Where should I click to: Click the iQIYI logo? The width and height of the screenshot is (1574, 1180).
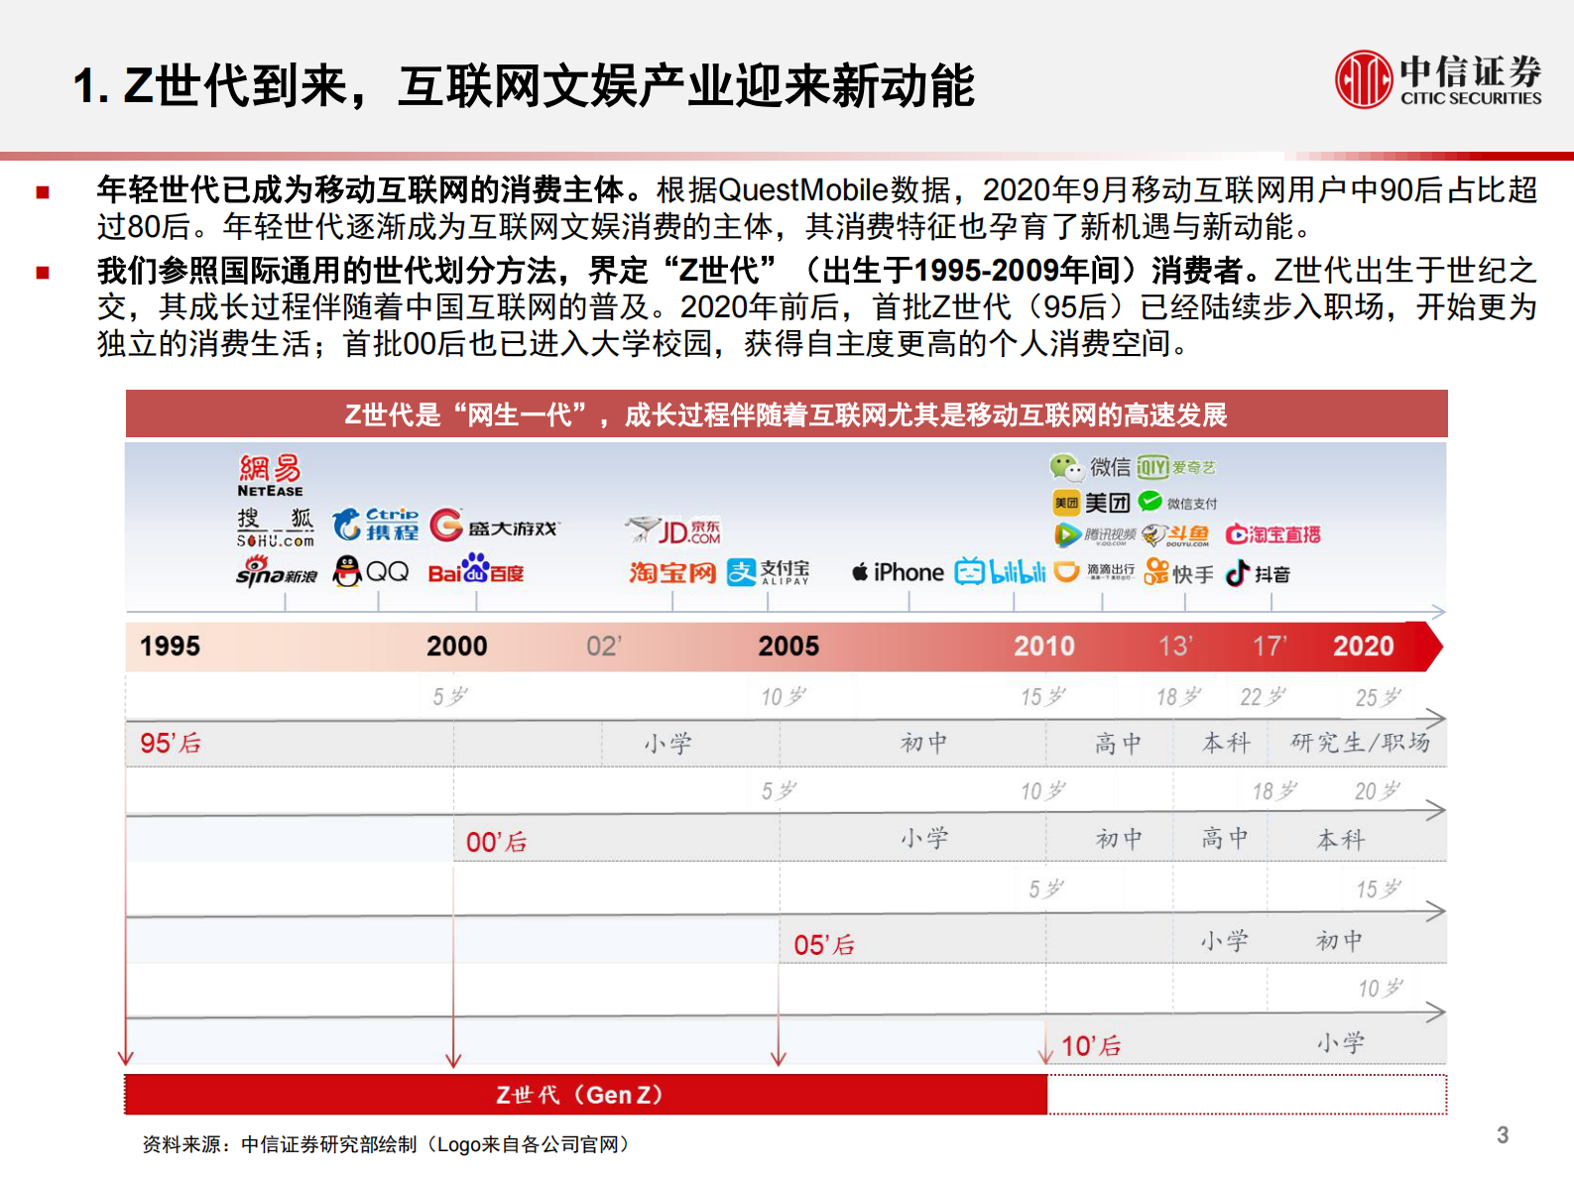click(1176, 467)
